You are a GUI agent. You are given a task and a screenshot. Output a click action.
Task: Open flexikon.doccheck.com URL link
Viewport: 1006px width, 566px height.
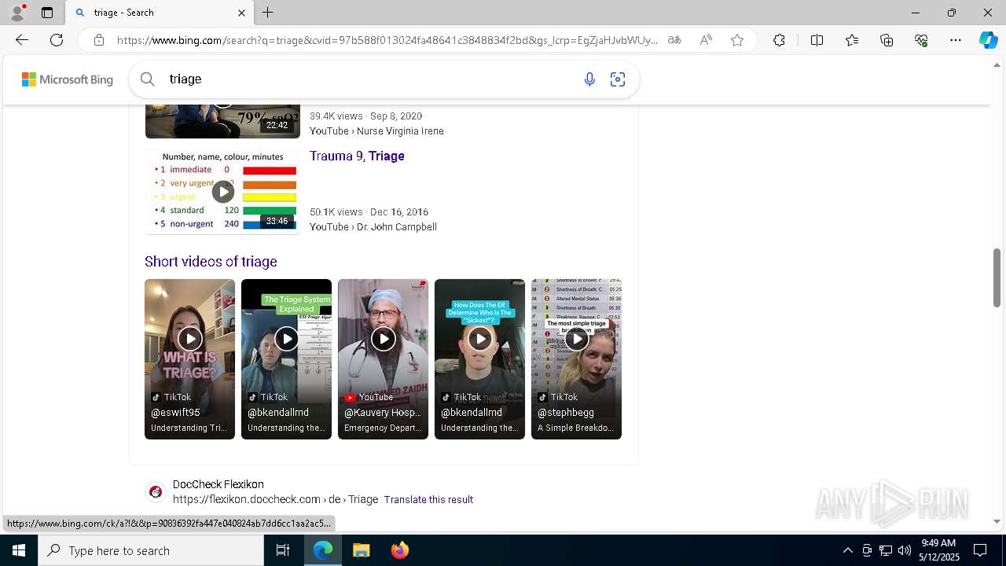275,499
